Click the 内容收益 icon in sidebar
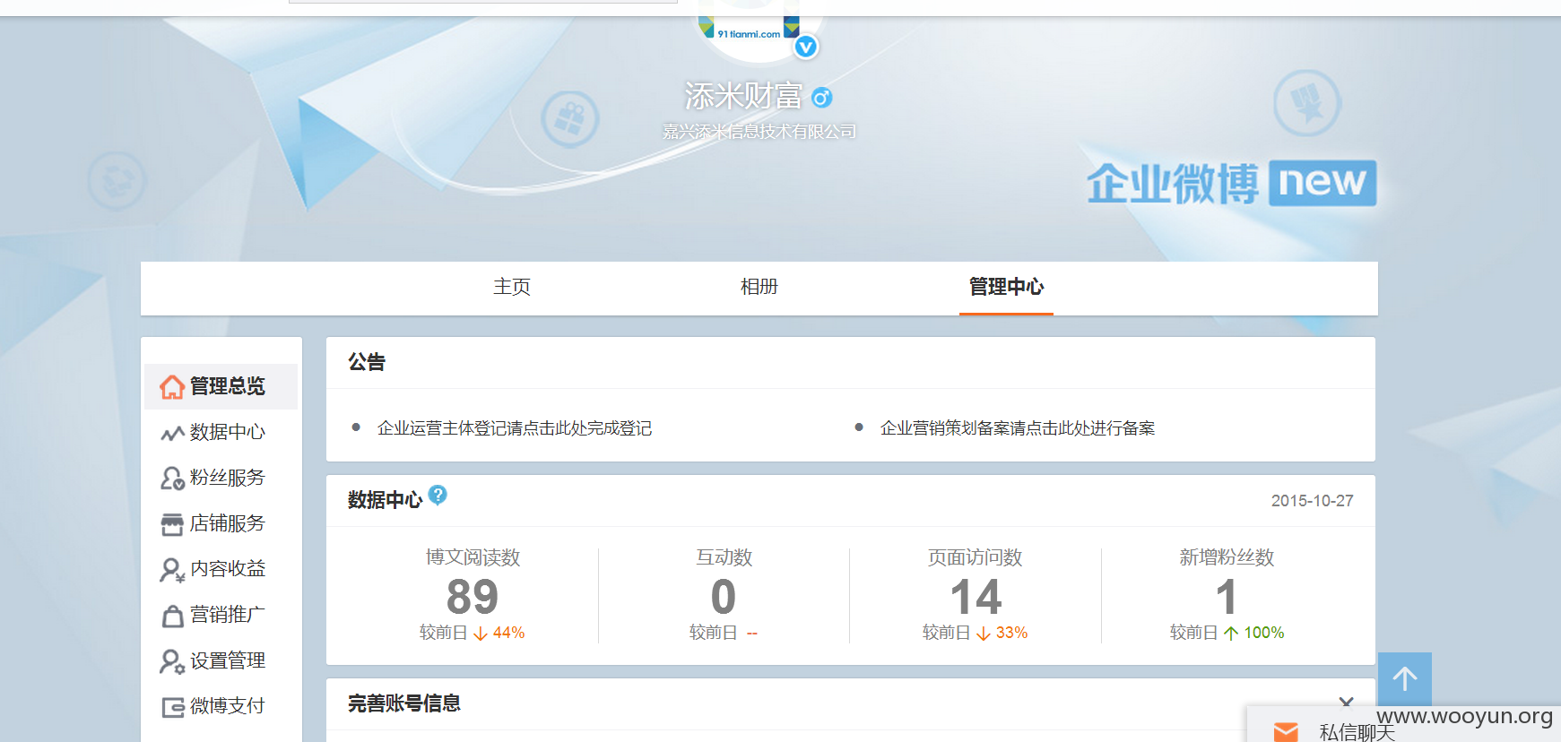 point(172,570)
